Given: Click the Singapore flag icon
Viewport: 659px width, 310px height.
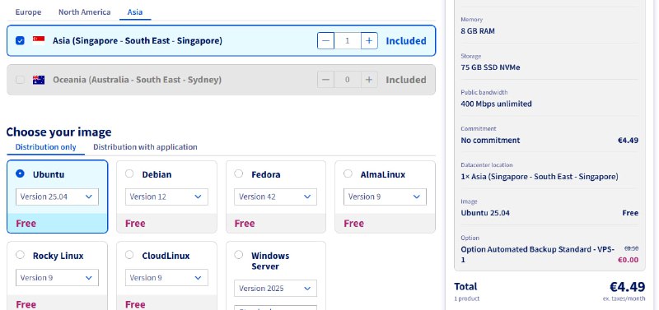Looking at the screenshot, I should tap(39, 40).
